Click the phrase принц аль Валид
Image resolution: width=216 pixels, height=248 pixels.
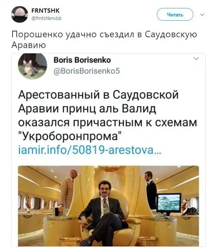point(109,109)
